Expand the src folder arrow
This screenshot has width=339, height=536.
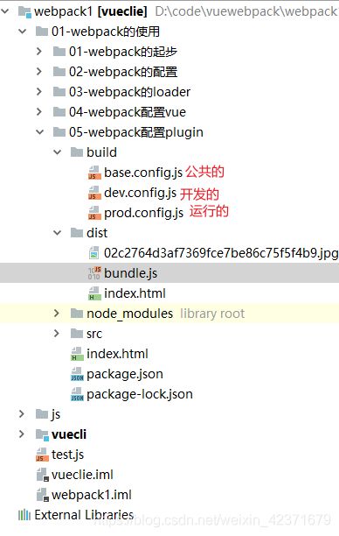coord(57,334)
